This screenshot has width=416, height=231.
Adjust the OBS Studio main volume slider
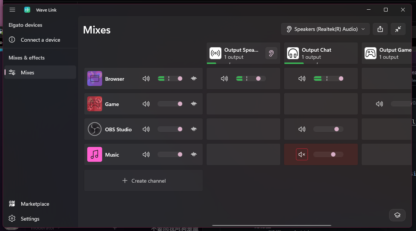(170, 129)
